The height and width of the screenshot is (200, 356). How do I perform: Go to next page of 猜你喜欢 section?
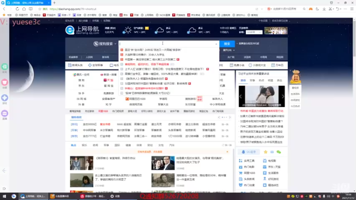[230, 117]
